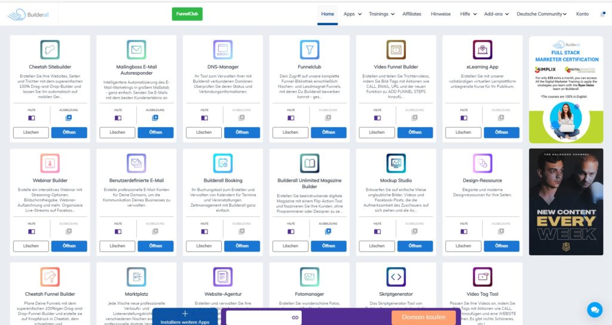This screenshot has height=325, width=612.
Task: Click the Webinar Builder icon
Action: click(x=50, y=163)
